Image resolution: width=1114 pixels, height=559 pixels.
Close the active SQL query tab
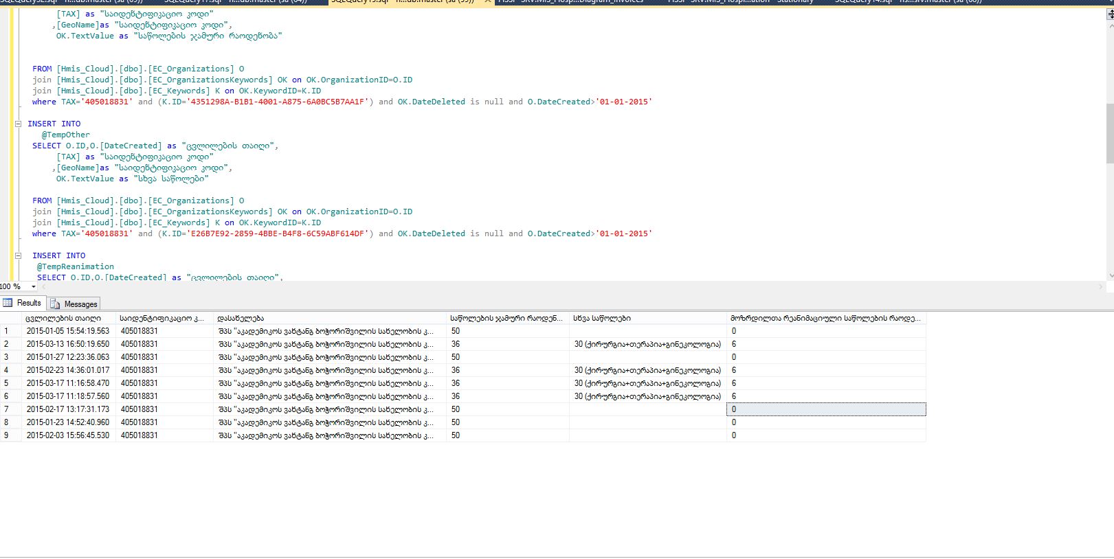(x=487, y=2)
